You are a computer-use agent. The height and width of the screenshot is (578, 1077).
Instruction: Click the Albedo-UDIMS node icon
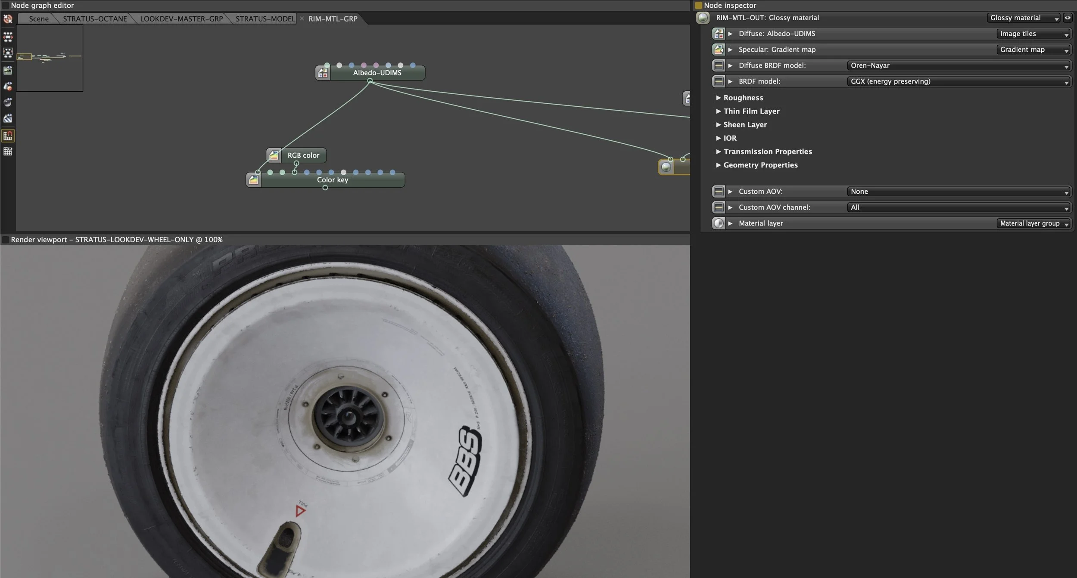pyautogui.click(x=323, y=73)
